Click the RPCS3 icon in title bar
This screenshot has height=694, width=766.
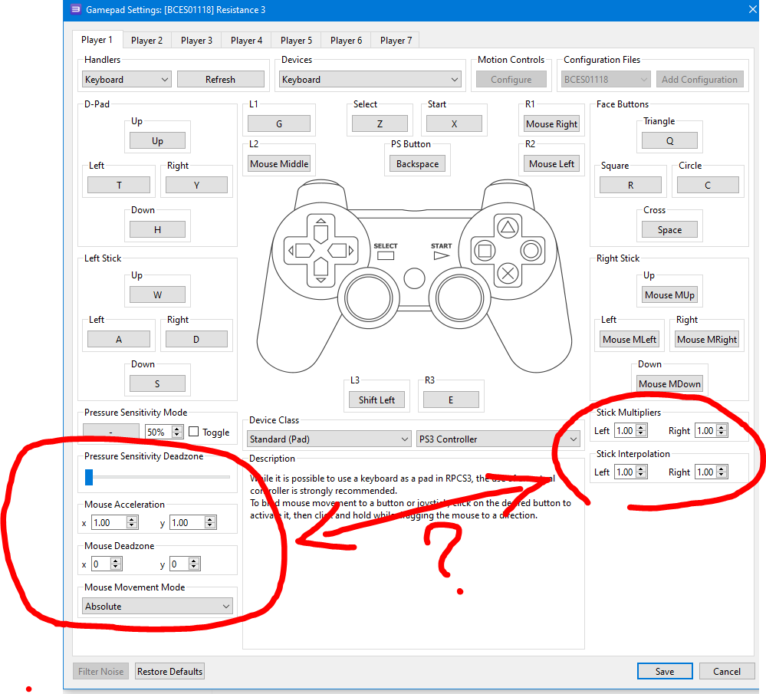[75, 9]
